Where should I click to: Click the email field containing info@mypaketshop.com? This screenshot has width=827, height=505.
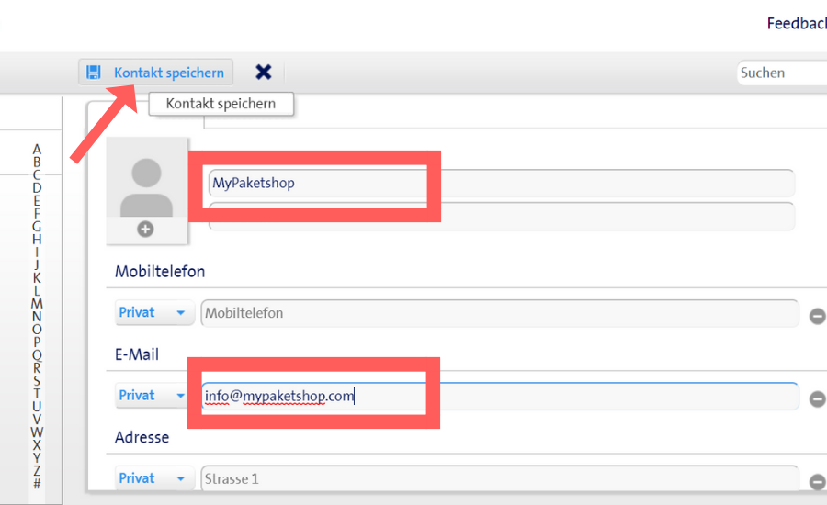pyautogui.click(x=499, y=396)
